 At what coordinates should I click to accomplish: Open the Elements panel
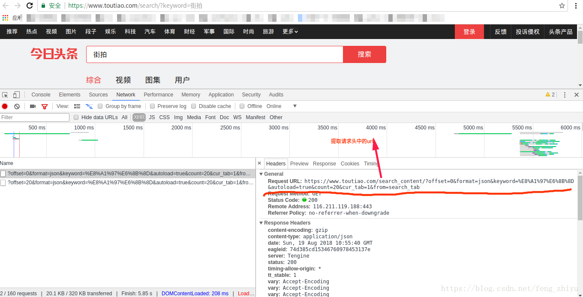point(69,95)
